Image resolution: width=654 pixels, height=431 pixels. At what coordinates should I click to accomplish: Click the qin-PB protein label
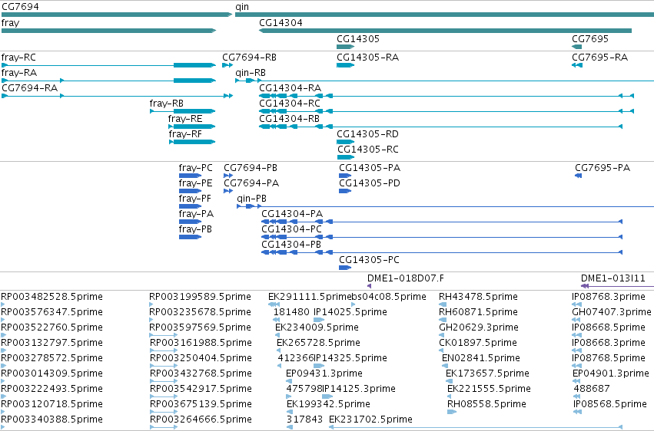coord(251,199)
